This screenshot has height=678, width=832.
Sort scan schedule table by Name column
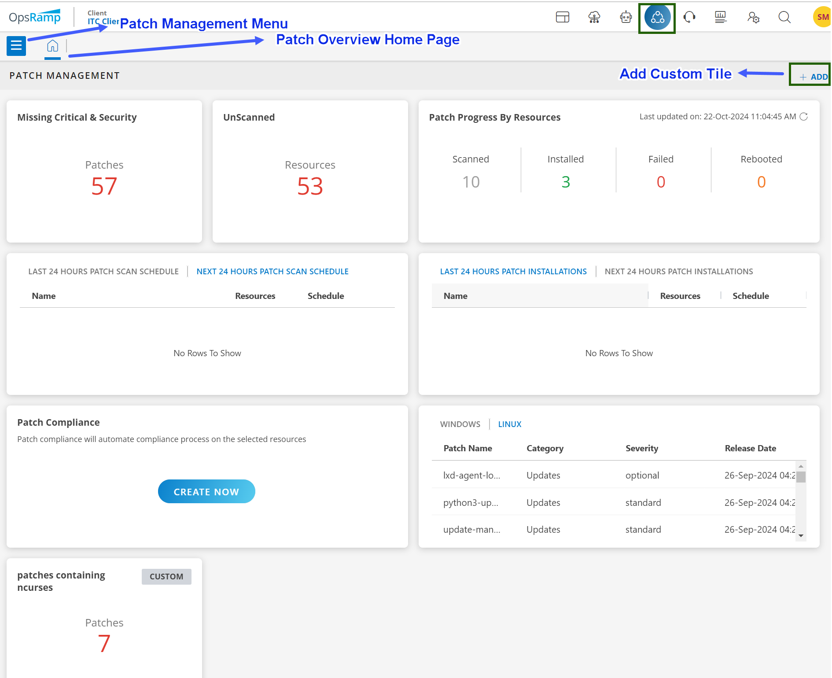[44, 296]
